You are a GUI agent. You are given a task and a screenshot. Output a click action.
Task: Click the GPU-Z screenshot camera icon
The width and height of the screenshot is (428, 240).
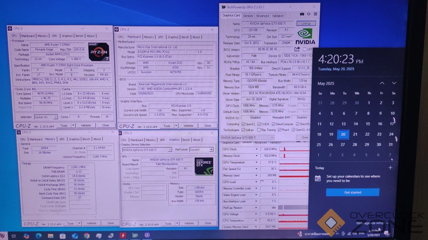click(x=302, y=14)
